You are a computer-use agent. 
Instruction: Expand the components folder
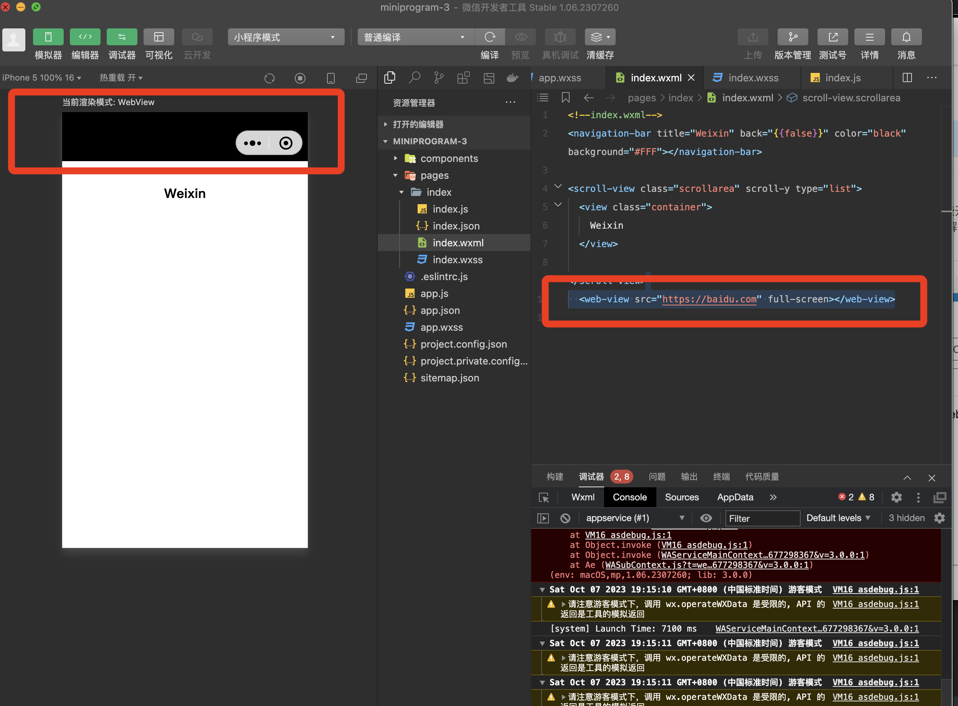tap(449, 158)
